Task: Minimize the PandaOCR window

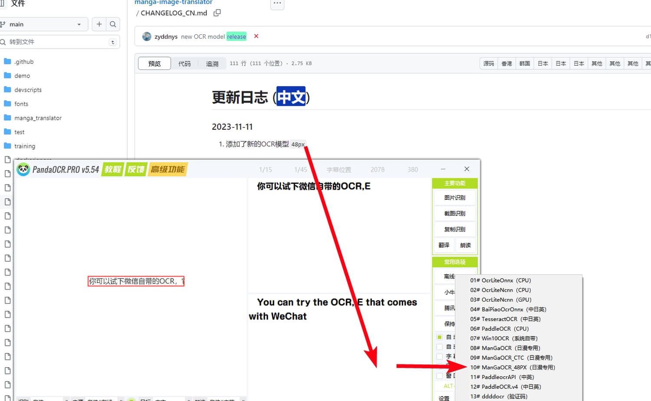Action: [x=443, y=169]
